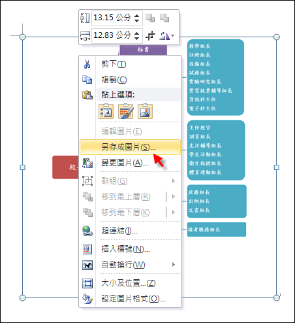
Task: Click the Copy pages icon
Action: [87, 80]
